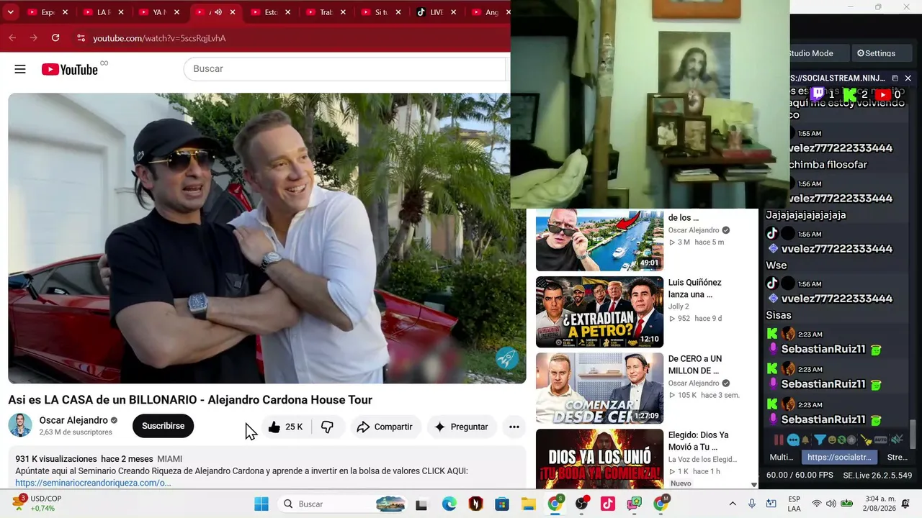Pause the Social Stream chat feed
The width and height of the screenshot is (922, 518).
pos(779,440)
